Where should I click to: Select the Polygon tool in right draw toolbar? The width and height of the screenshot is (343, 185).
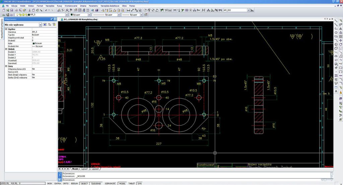tap(336, 32)
